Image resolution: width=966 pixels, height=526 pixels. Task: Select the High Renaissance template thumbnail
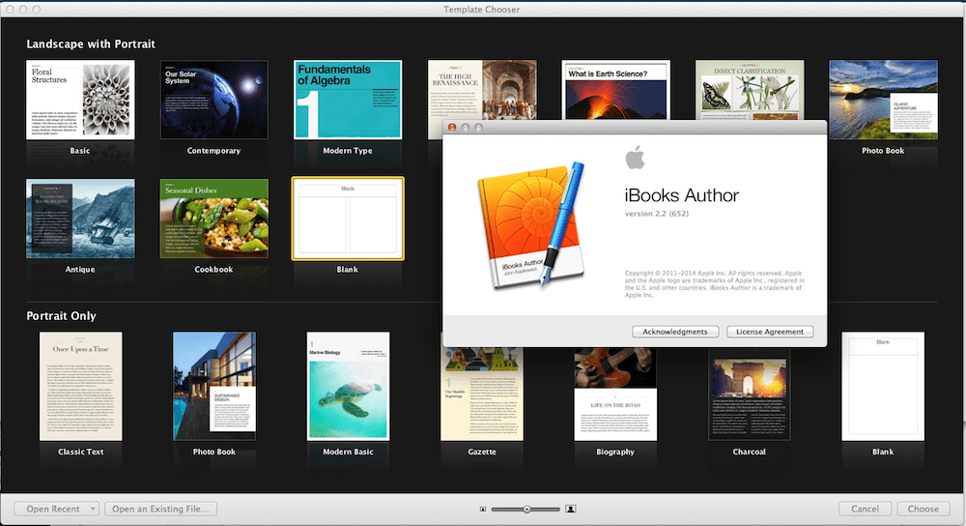(x=482, y=90)
